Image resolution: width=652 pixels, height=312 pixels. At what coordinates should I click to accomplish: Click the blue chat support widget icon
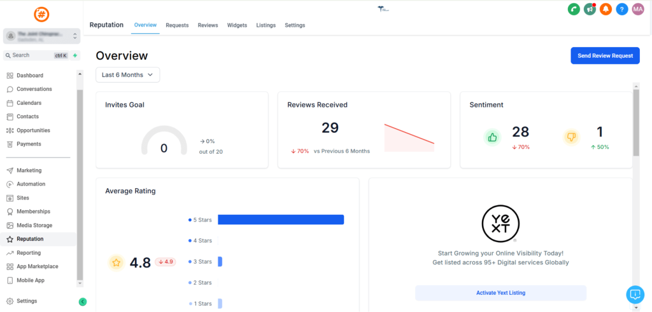pos(635,294)
